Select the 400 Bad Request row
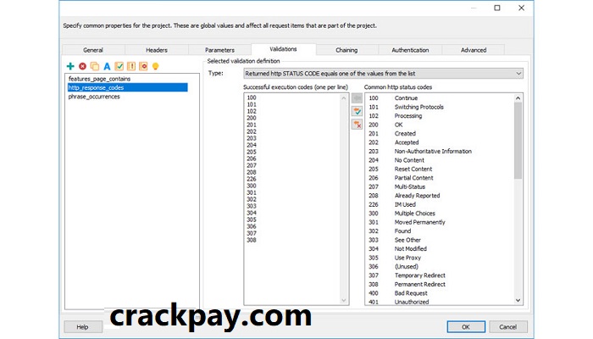593x339 pixels. pos(440,293)
